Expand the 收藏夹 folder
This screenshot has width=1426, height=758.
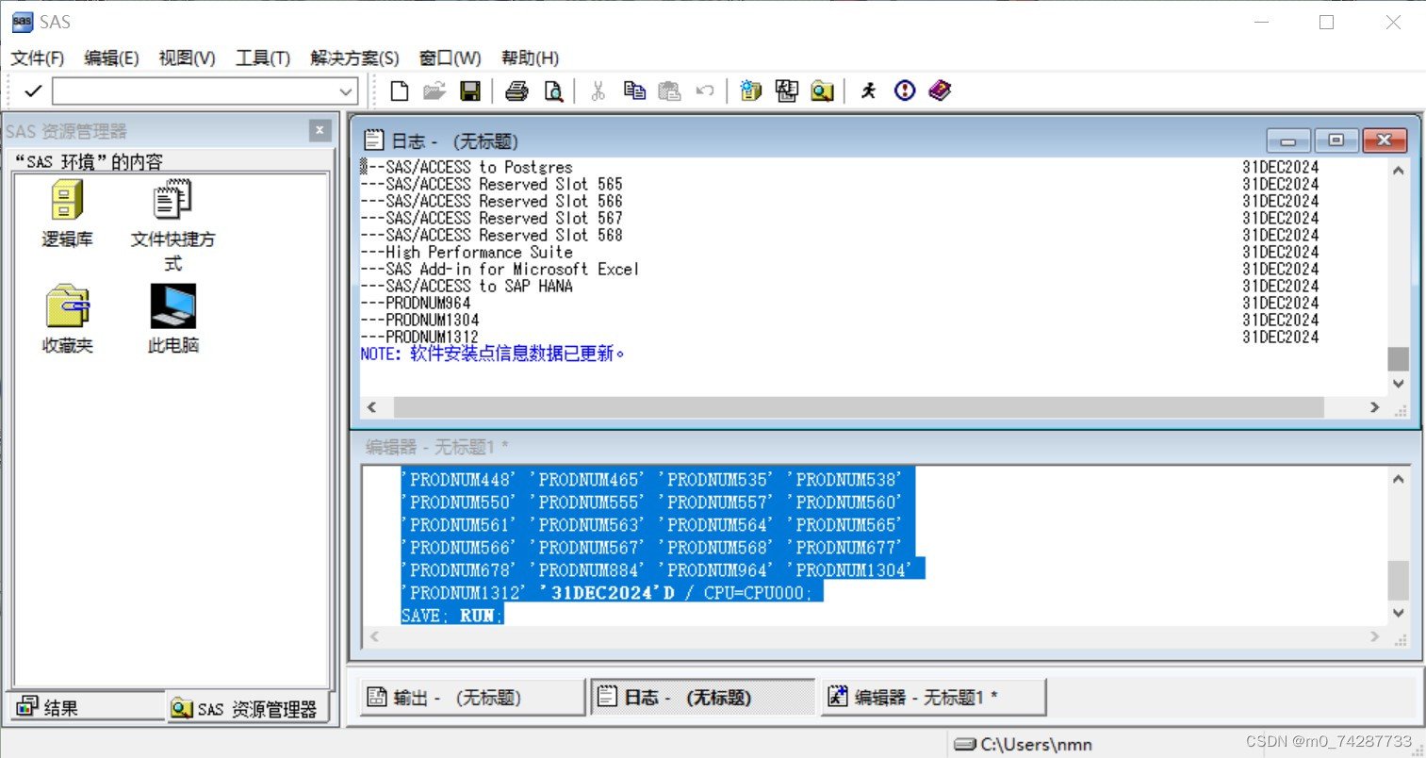[66, 306]
